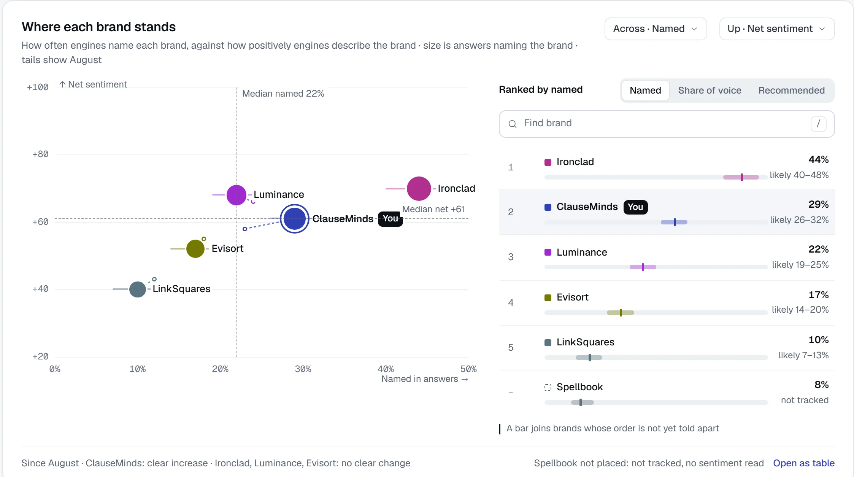Open the Across · Named axis dropdown
854x477 pixels.
pyautogui.click(x=656, y=29)
